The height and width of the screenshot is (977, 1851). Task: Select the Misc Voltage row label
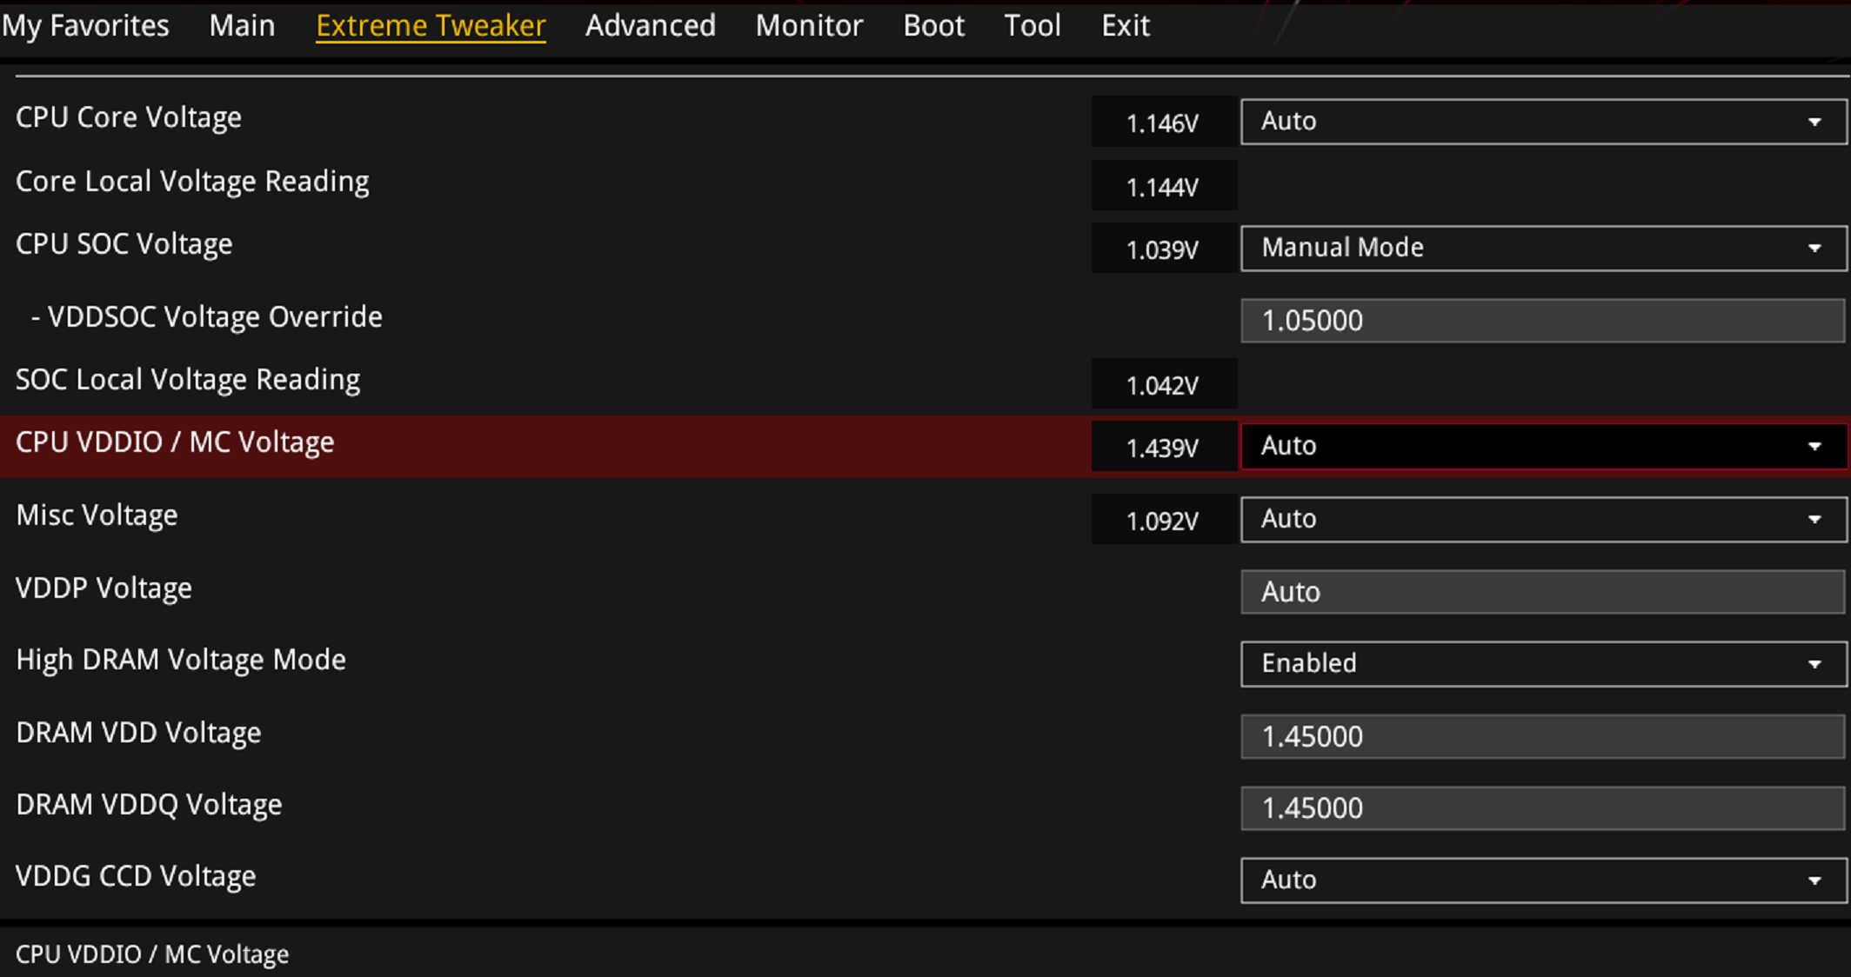coord(97,515)
